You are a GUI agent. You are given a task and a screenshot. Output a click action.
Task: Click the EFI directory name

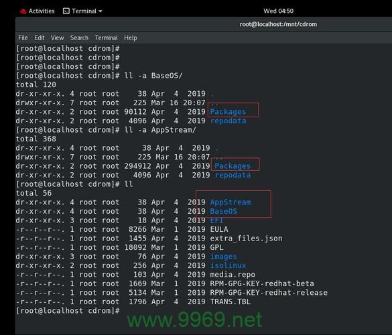coord(216,220)
